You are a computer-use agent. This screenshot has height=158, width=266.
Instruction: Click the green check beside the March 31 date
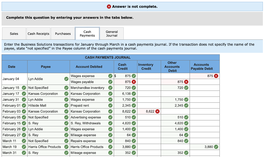(24, 153)
